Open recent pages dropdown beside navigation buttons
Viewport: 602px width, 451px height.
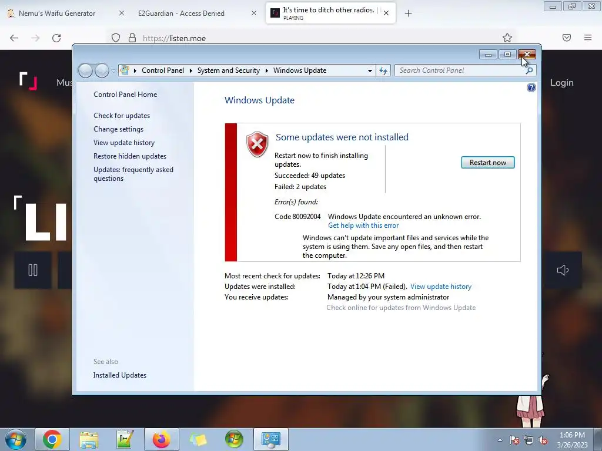click(113, 71)
